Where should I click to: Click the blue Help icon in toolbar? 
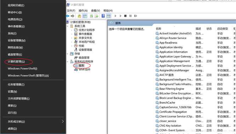coord(103,16)
